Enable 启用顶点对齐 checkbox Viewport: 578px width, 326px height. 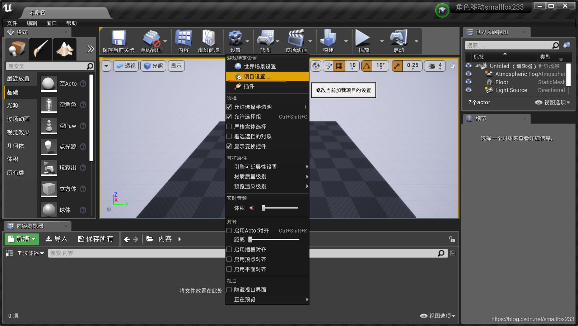(x=229, y=259)
